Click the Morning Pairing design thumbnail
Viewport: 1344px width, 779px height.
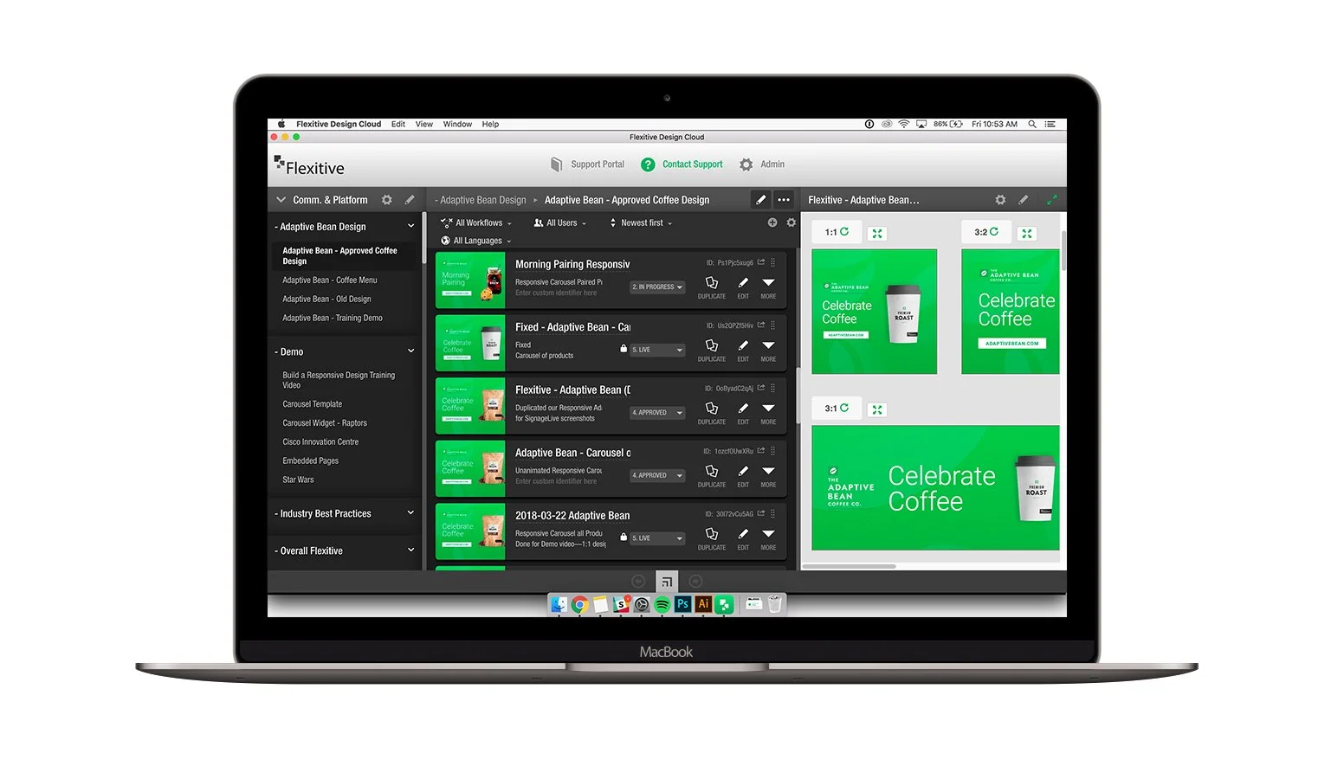[x=470, y=280]
